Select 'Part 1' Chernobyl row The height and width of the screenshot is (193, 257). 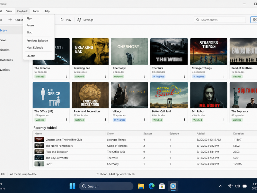(x=145, y=164)
